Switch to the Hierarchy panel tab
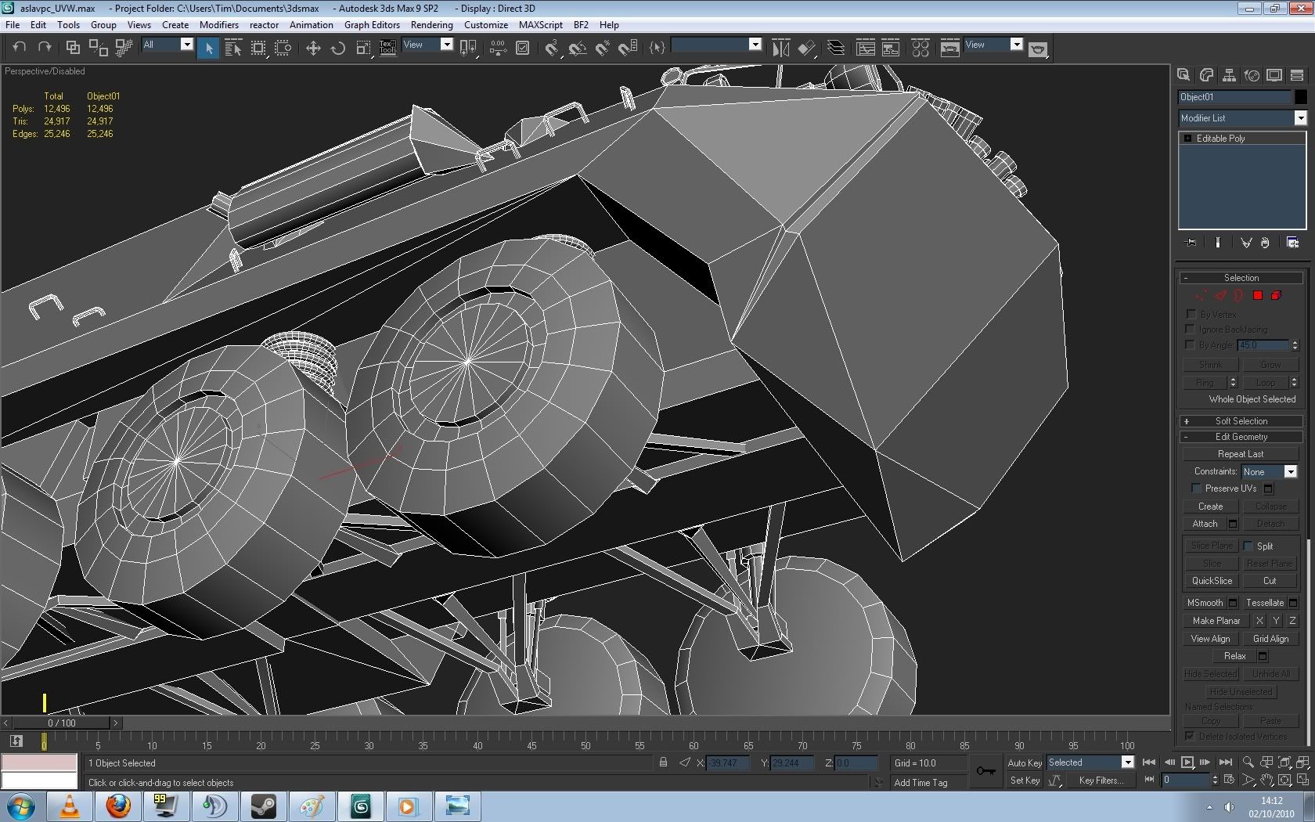Image resolution: width=1315 pixels, height=822 pixels. point(1229,75)
